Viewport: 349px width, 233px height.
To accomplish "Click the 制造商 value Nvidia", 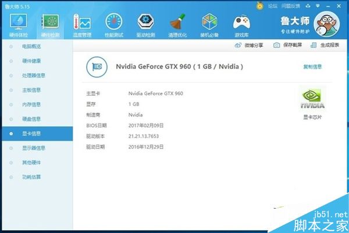I will (136, 115).
